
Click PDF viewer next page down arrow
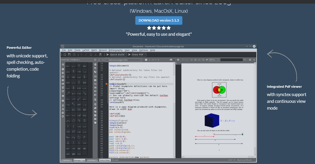pos(187,60)
